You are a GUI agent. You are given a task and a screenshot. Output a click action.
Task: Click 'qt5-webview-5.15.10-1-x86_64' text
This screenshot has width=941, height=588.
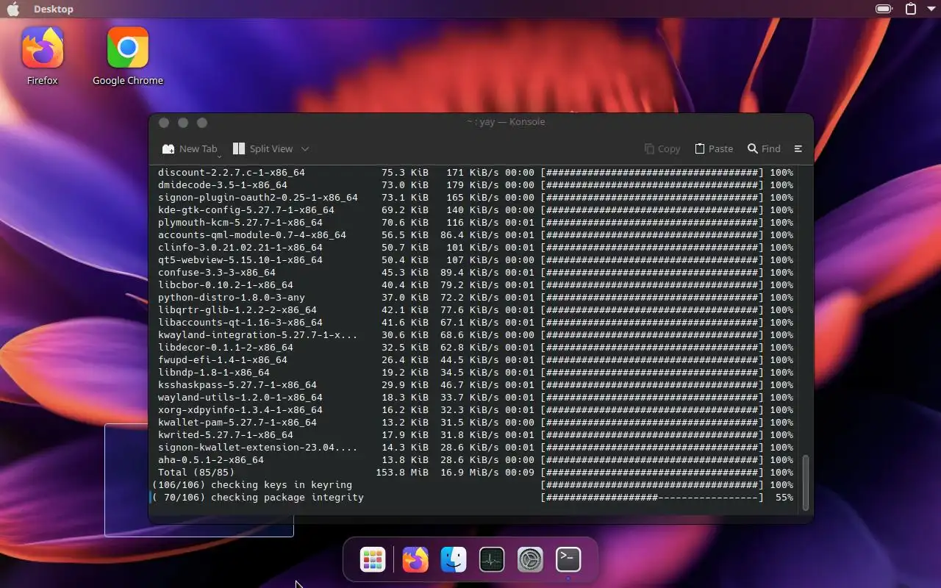tap(240, 260)
